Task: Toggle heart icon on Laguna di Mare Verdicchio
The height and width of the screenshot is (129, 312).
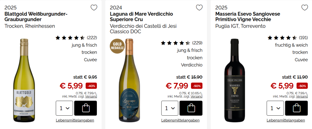Action: point(199,8)
